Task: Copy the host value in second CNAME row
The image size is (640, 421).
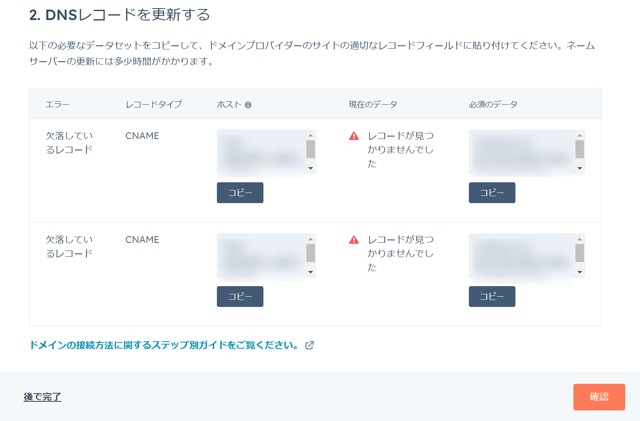Action: pos(240,296)
